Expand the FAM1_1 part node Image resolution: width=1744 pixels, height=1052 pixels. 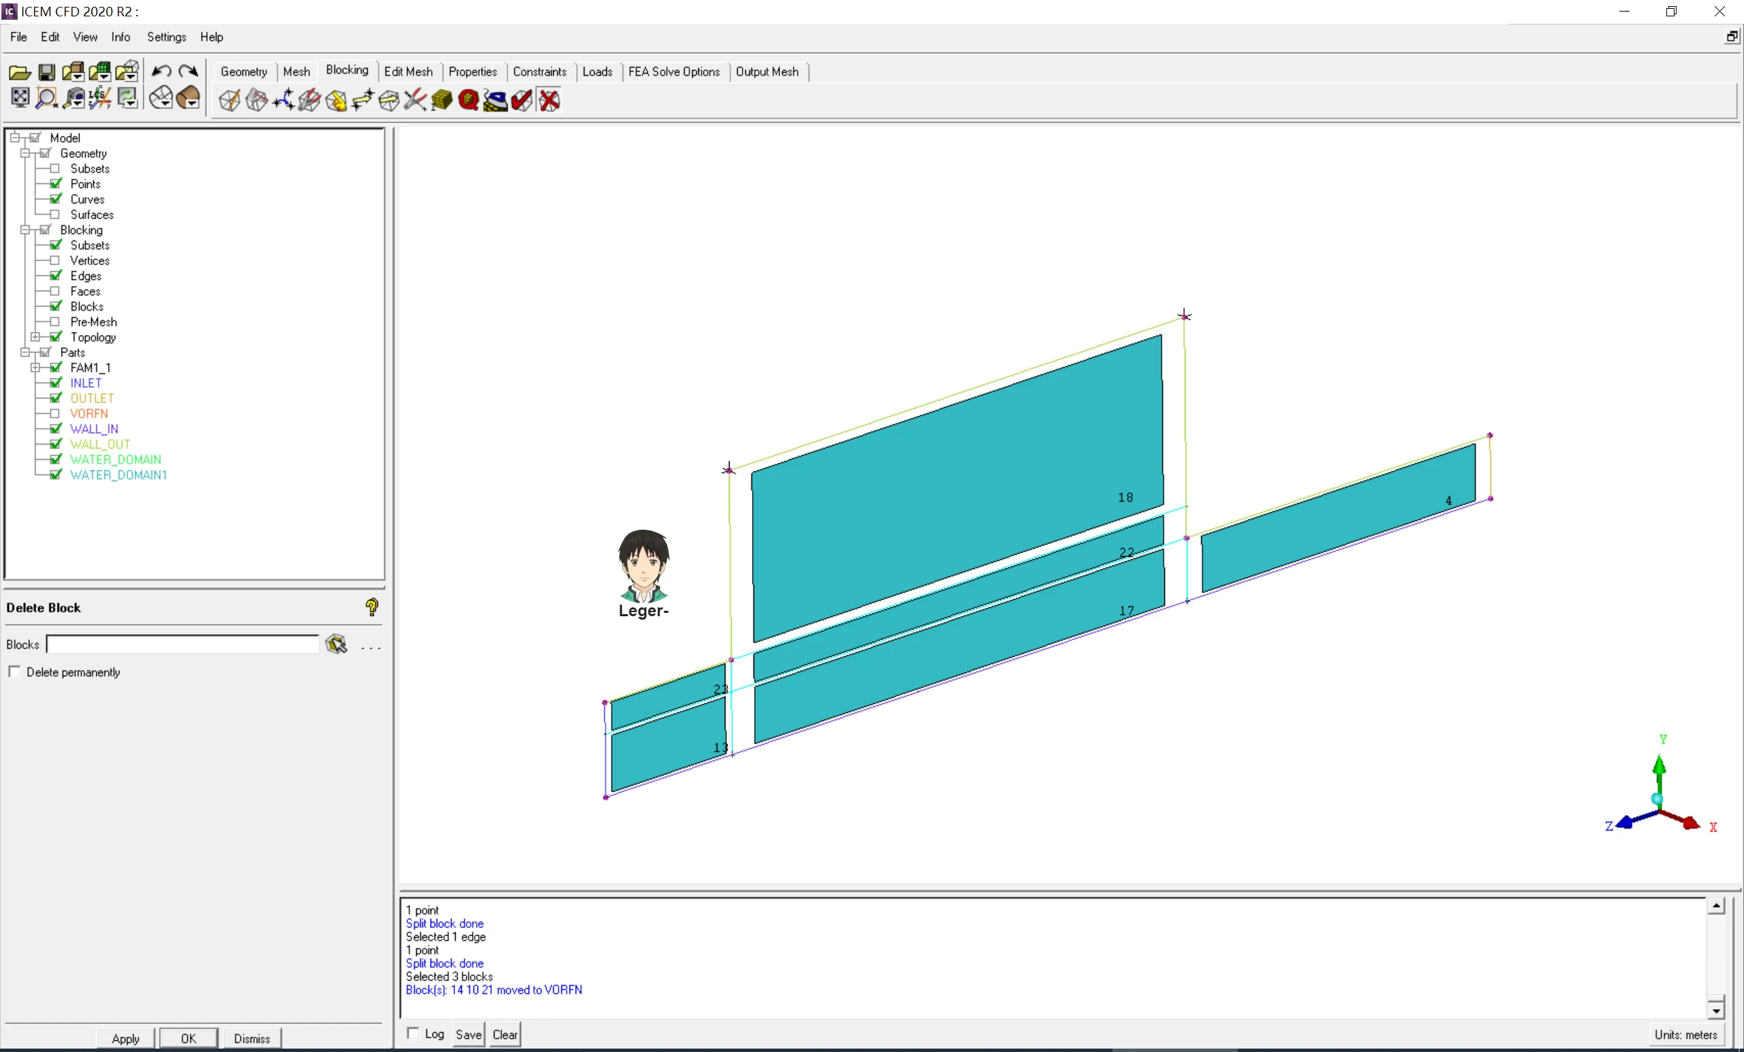[x=35, y=367]
